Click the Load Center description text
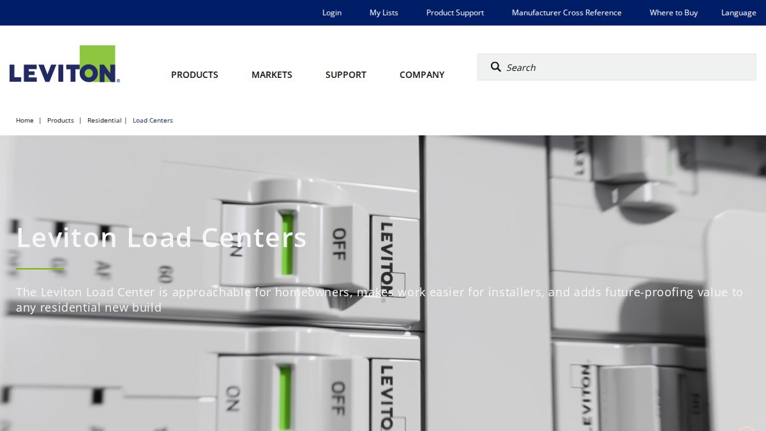This screenshot has width=766, height=431. pos(380,300)
